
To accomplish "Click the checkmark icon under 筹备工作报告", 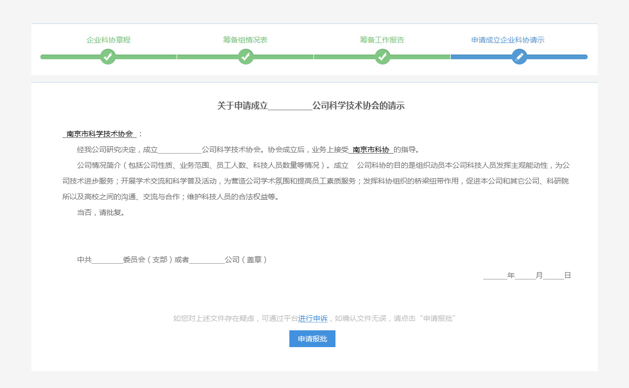I will 383,57.
